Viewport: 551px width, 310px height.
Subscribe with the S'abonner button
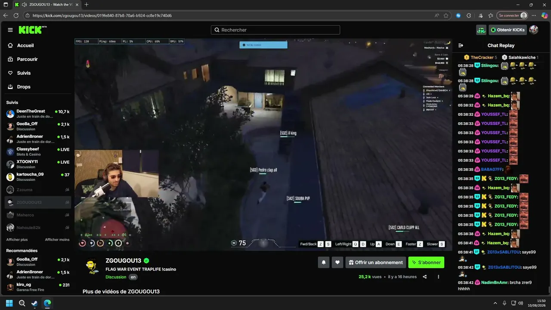point(426,262)
